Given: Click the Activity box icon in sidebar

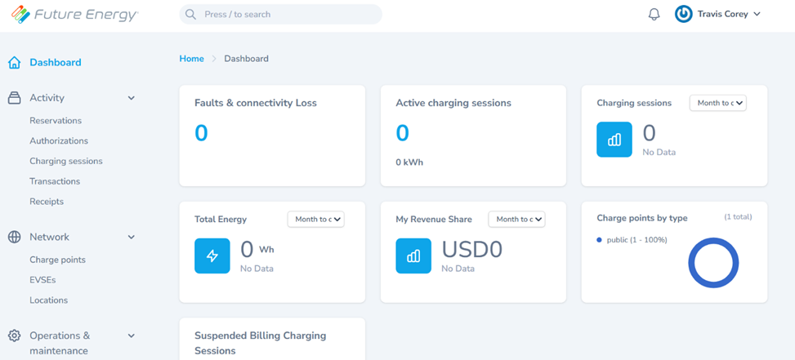Looking at the screenshot, I should (x=14, y=98).
